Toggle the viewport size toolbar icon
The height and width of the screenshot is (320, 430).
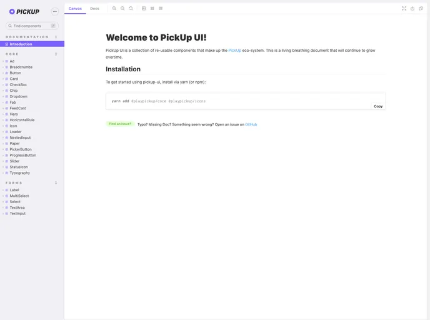click(161, 9)
